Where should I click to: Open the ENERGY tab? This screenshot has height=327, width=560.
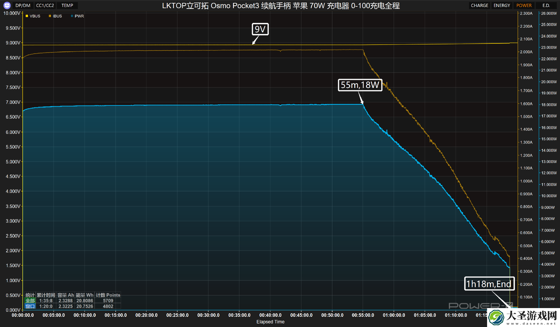(x=502, y=5)
